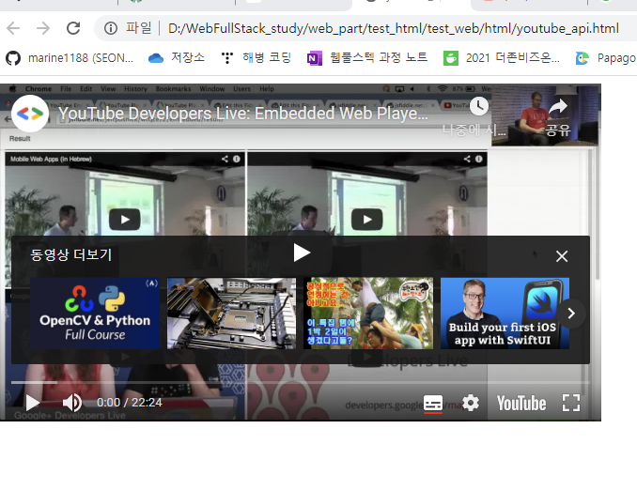Open the player settings gear
This screenshot has width=637, height=490.
pyautogui.click(x=471, y=403)
